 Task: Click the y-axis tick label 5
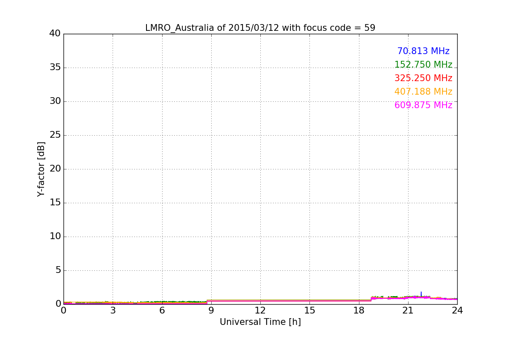58,270
